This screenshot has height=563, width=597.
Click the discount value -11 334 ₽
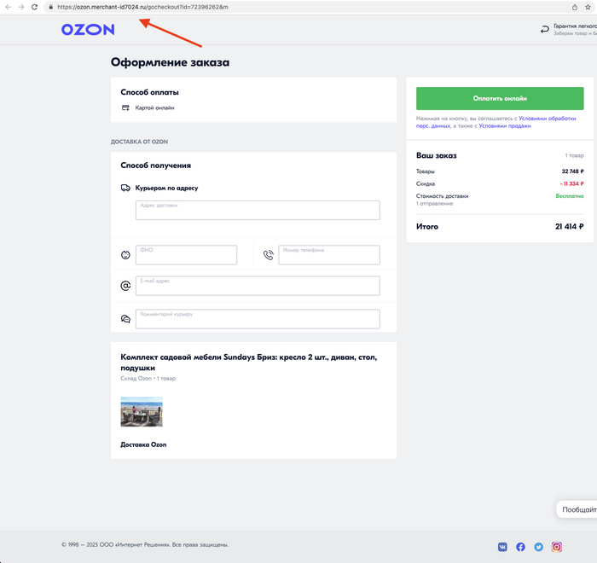pyautogui.click(x=571, y=183)
